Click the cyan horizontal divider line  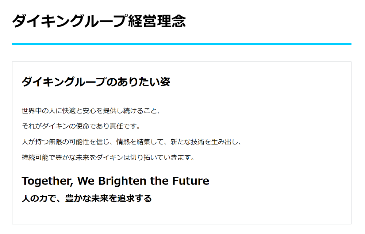(181, 44)
